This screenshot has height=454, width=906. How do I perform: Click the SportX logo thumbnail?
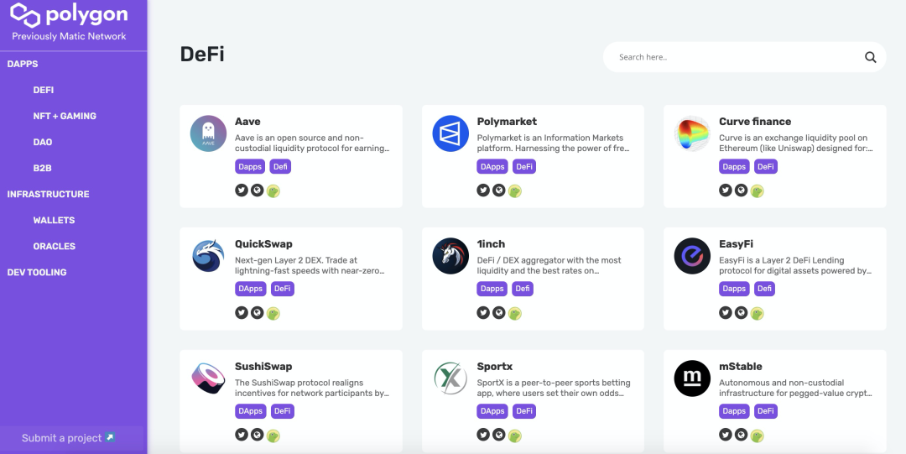pyautogui.click(x=450, y=378)
